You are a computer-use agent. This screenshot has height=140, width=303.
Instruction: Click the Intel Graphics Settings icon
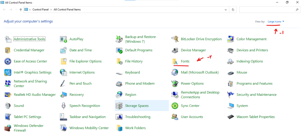pos(8,72)
